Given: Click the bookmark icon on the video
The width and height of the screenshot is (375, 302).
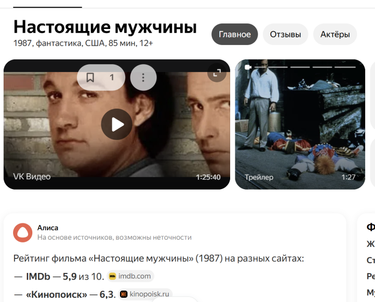Looking at the screenshot, I should pos(90,77).
